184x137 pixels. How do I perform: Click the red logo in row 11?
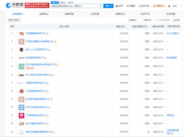21,115
